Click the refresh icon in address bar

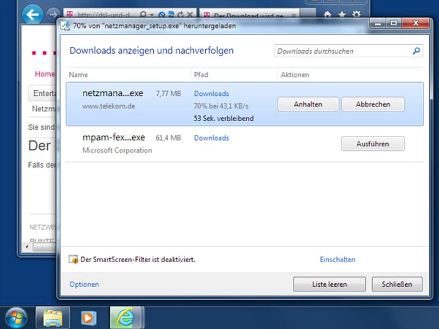click(x=181, y=14)
